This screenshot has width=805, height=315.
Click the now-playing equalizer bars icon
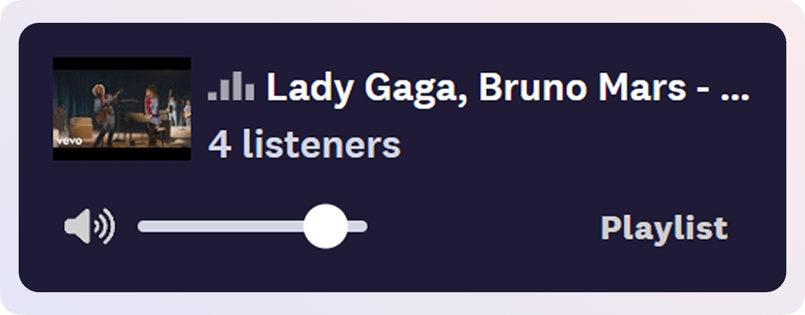point(231,86)
